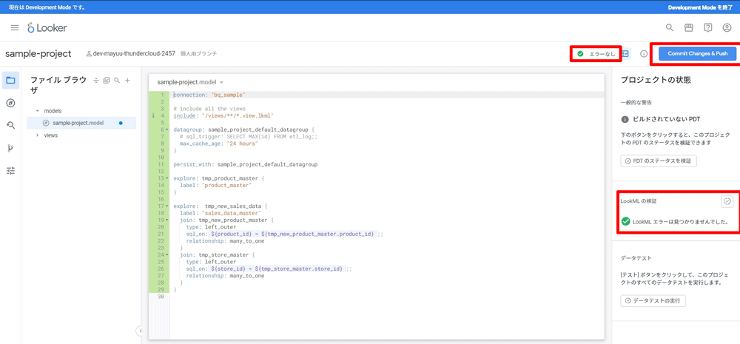Open the main hamburger menu
Screen dimensions: 740x344
pyautogui.click(x=15, y=28)
